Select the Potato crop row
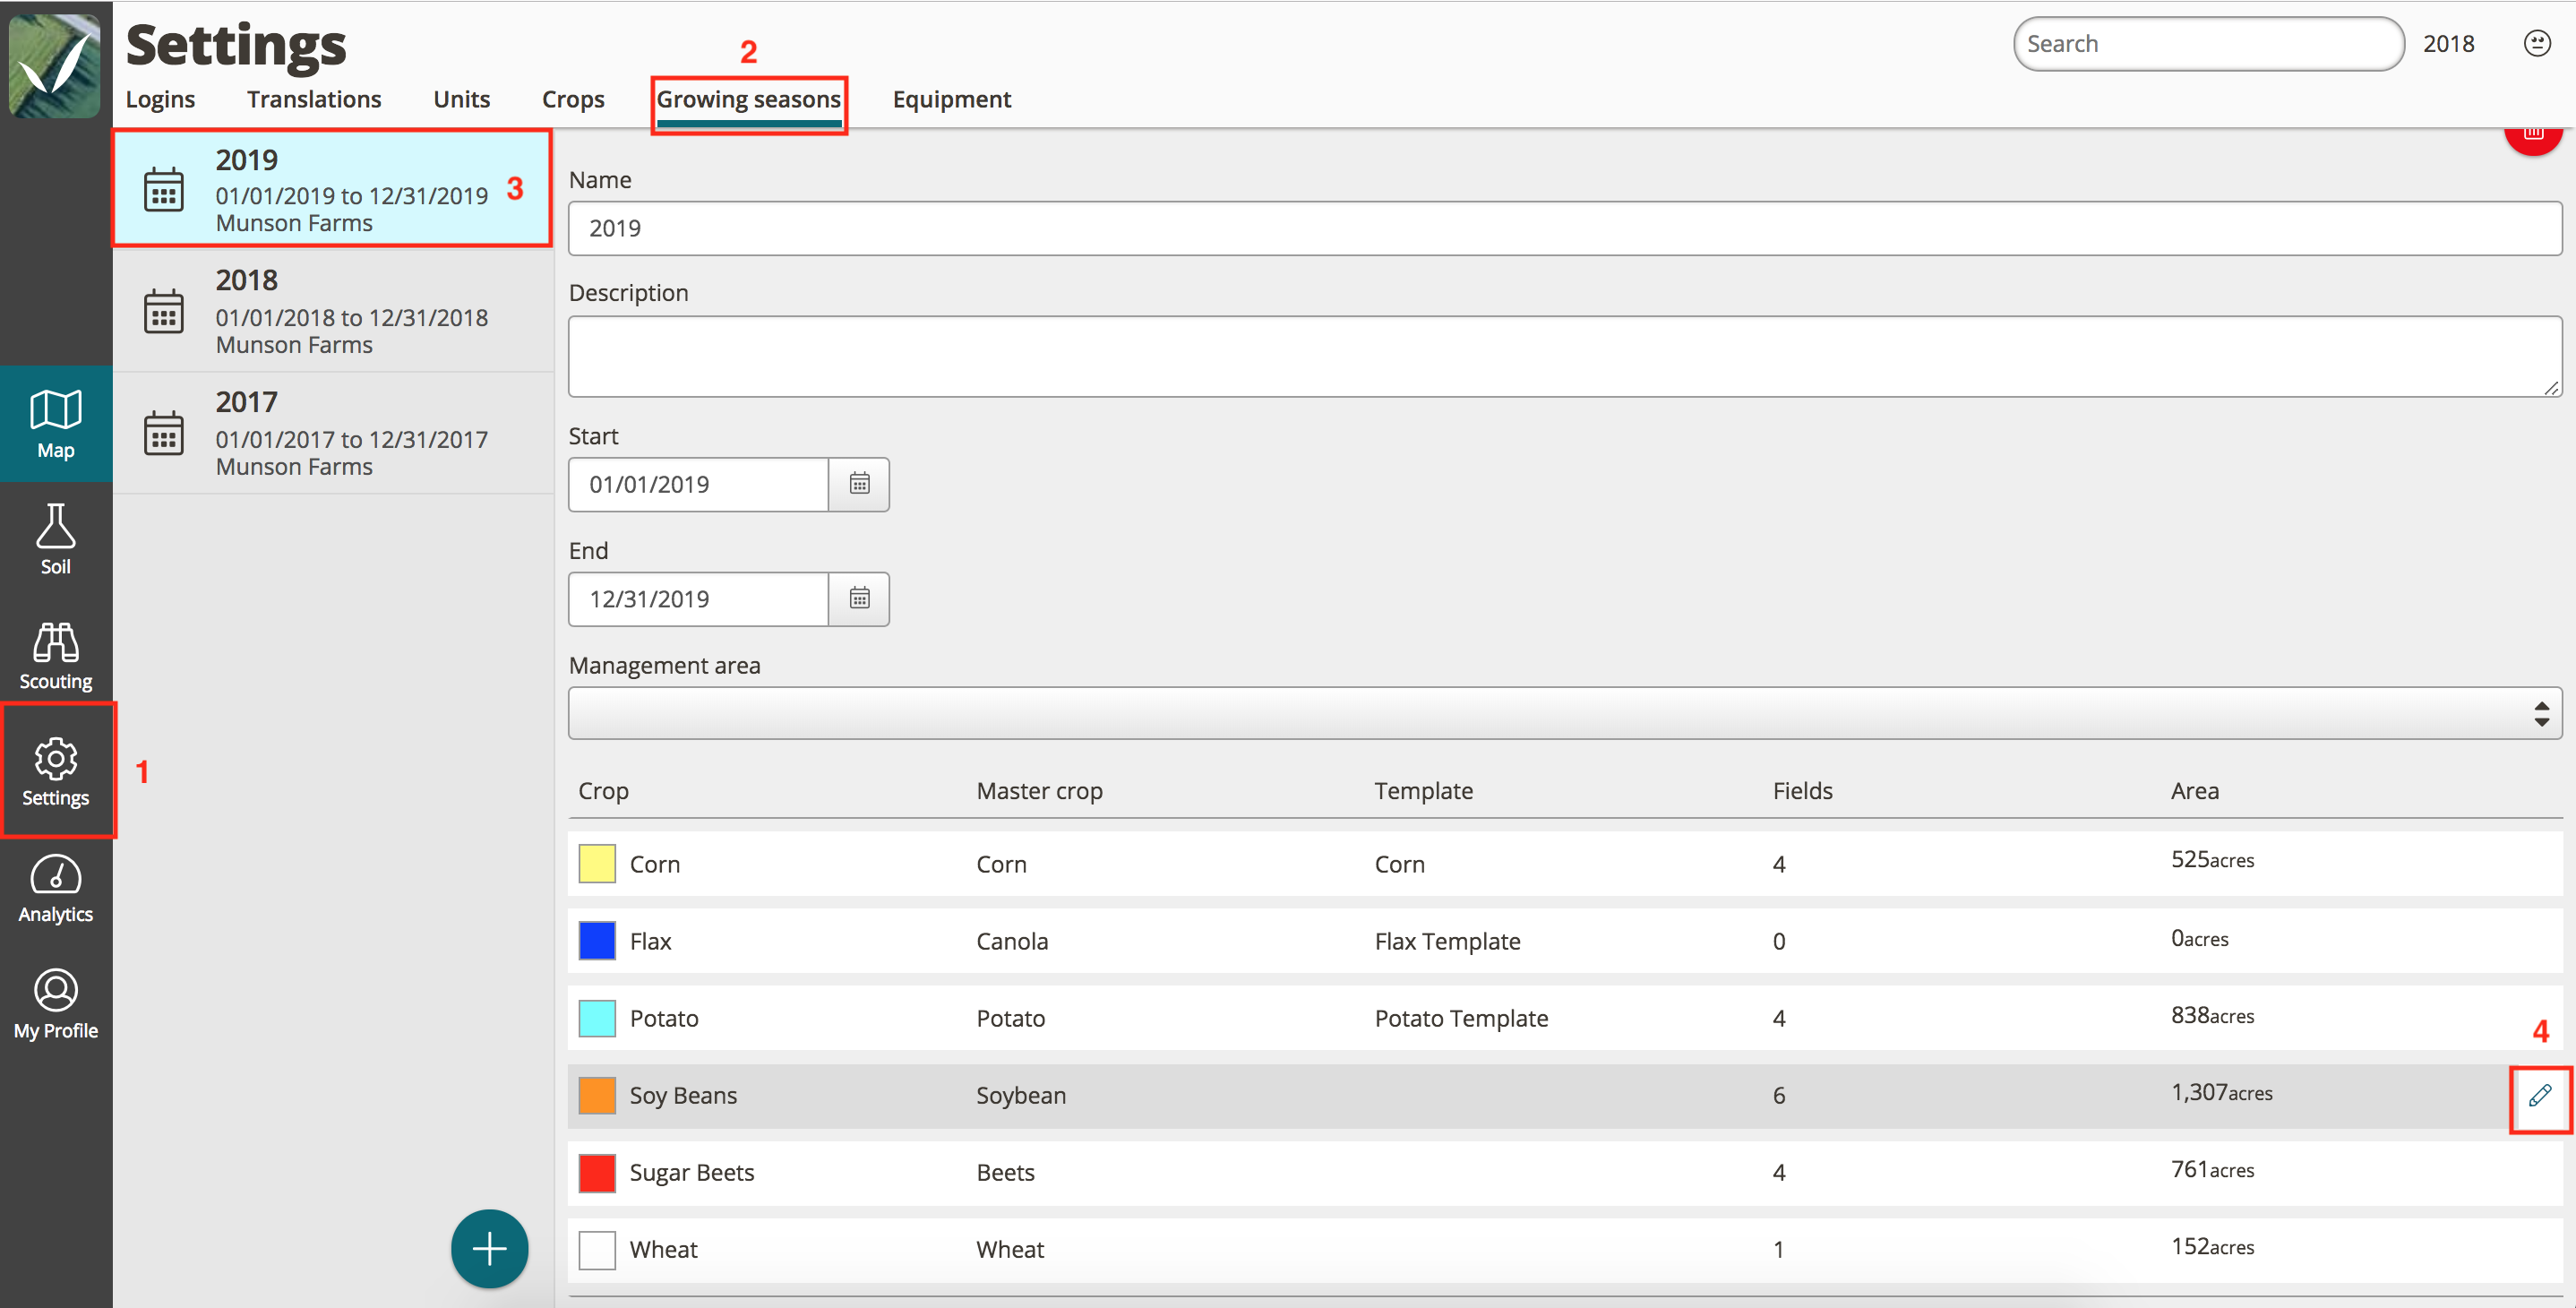 click(1565, 1018)
